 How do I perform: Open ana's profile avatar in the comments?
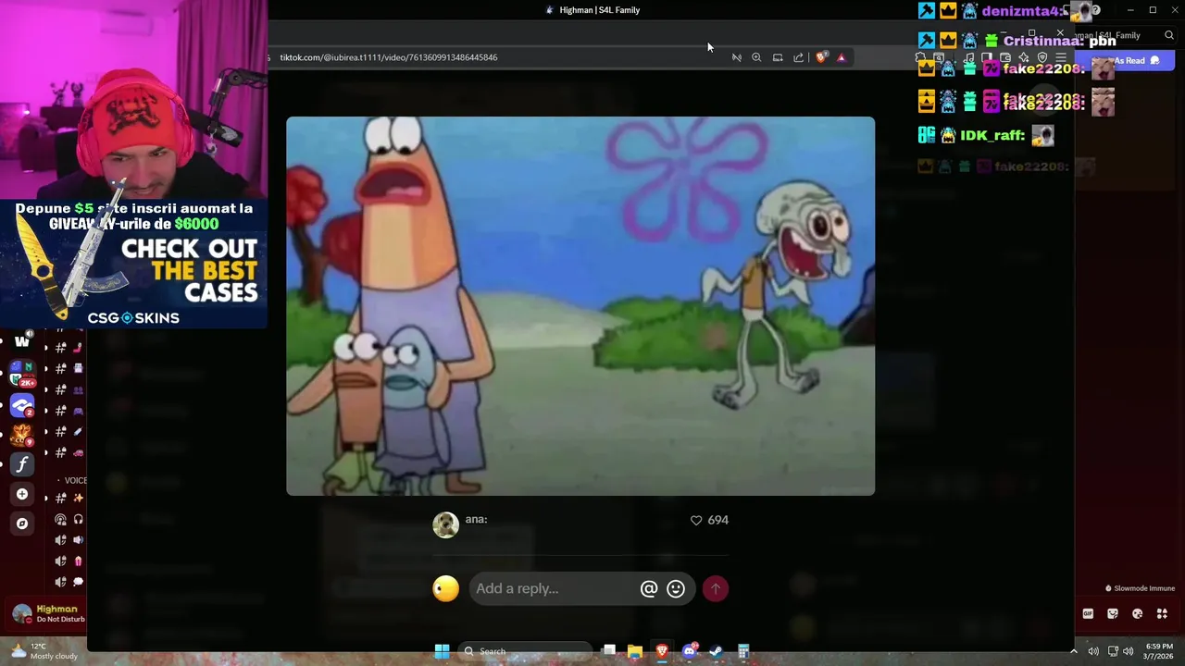(445, 524)
